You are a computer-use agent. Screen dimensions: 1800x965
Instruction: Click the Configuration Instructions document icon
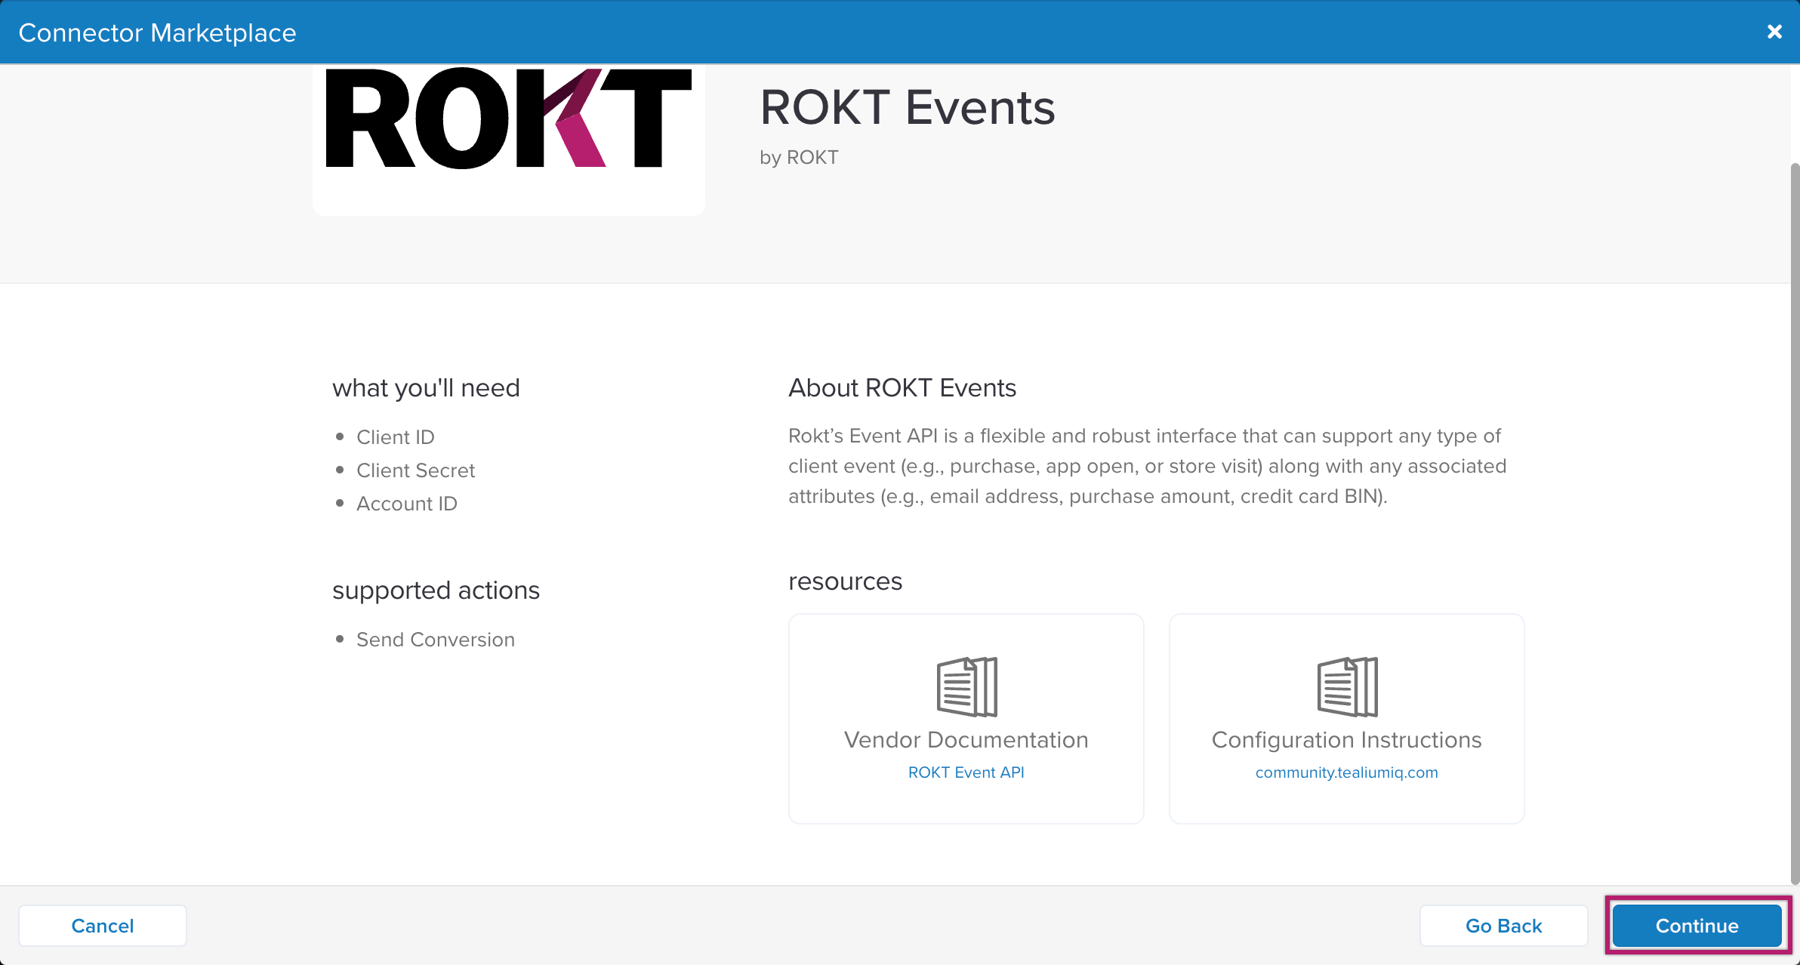pos(1347,686)
